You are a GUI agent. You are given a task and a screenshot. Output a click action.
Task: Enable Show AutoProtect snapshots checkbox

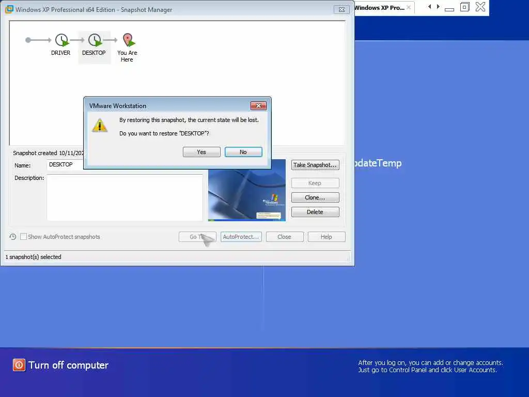click(23, 237)
